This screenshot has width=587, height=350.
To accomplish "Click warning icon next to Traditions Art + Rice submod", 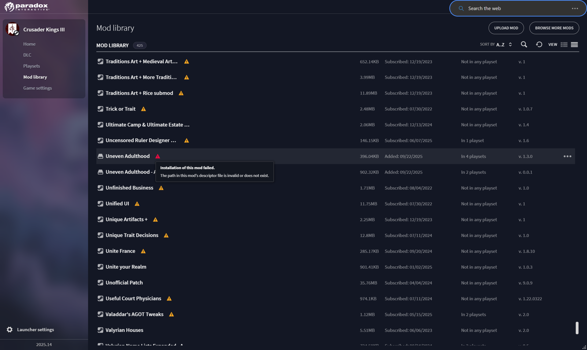I will pos(181,93).
